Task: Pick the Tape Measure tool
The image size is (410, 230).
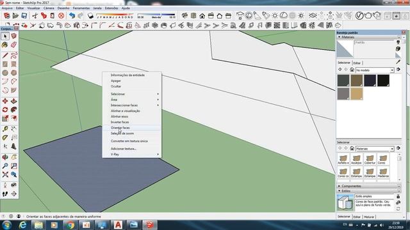Action: pyautogui.click(x=5, y=129)
